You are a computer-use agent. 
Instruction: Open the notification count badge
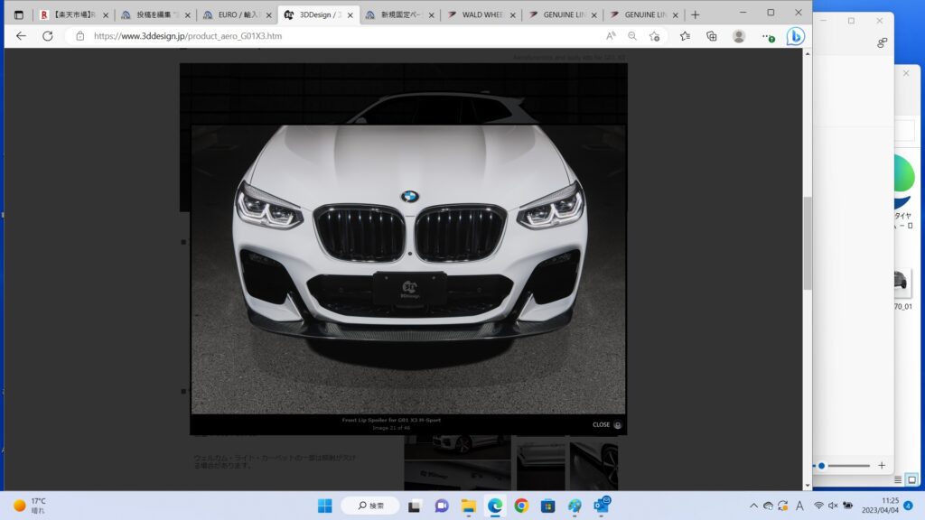point(909,506)
